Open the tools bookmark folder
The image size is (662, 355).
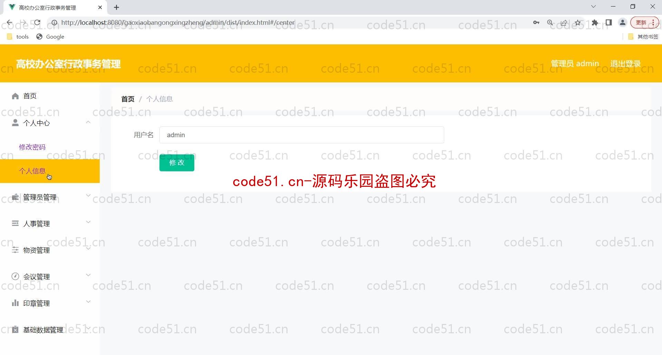(18, 37)
